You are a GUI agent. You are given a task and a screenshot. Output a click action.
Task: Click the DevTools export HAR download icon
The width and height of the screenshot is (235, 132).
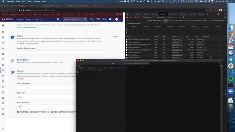[183, 17]
